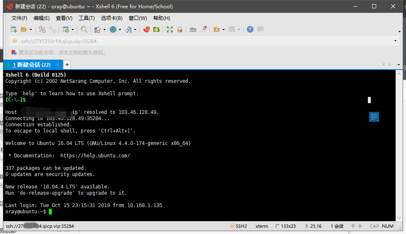Viewport: 406px width, 234px height.
Task: Open the 编辑(E) menu
Action: [x=41, y=18]
